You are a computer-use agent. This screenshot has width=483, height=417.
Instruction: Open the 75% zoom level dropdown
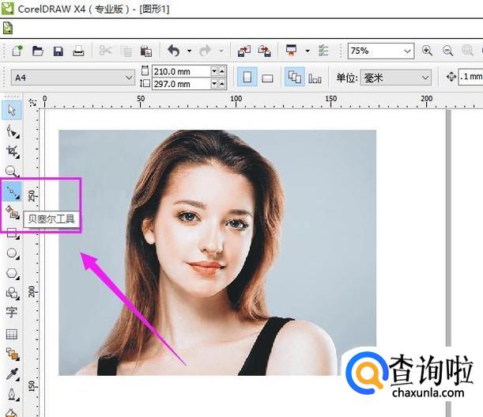407,51
